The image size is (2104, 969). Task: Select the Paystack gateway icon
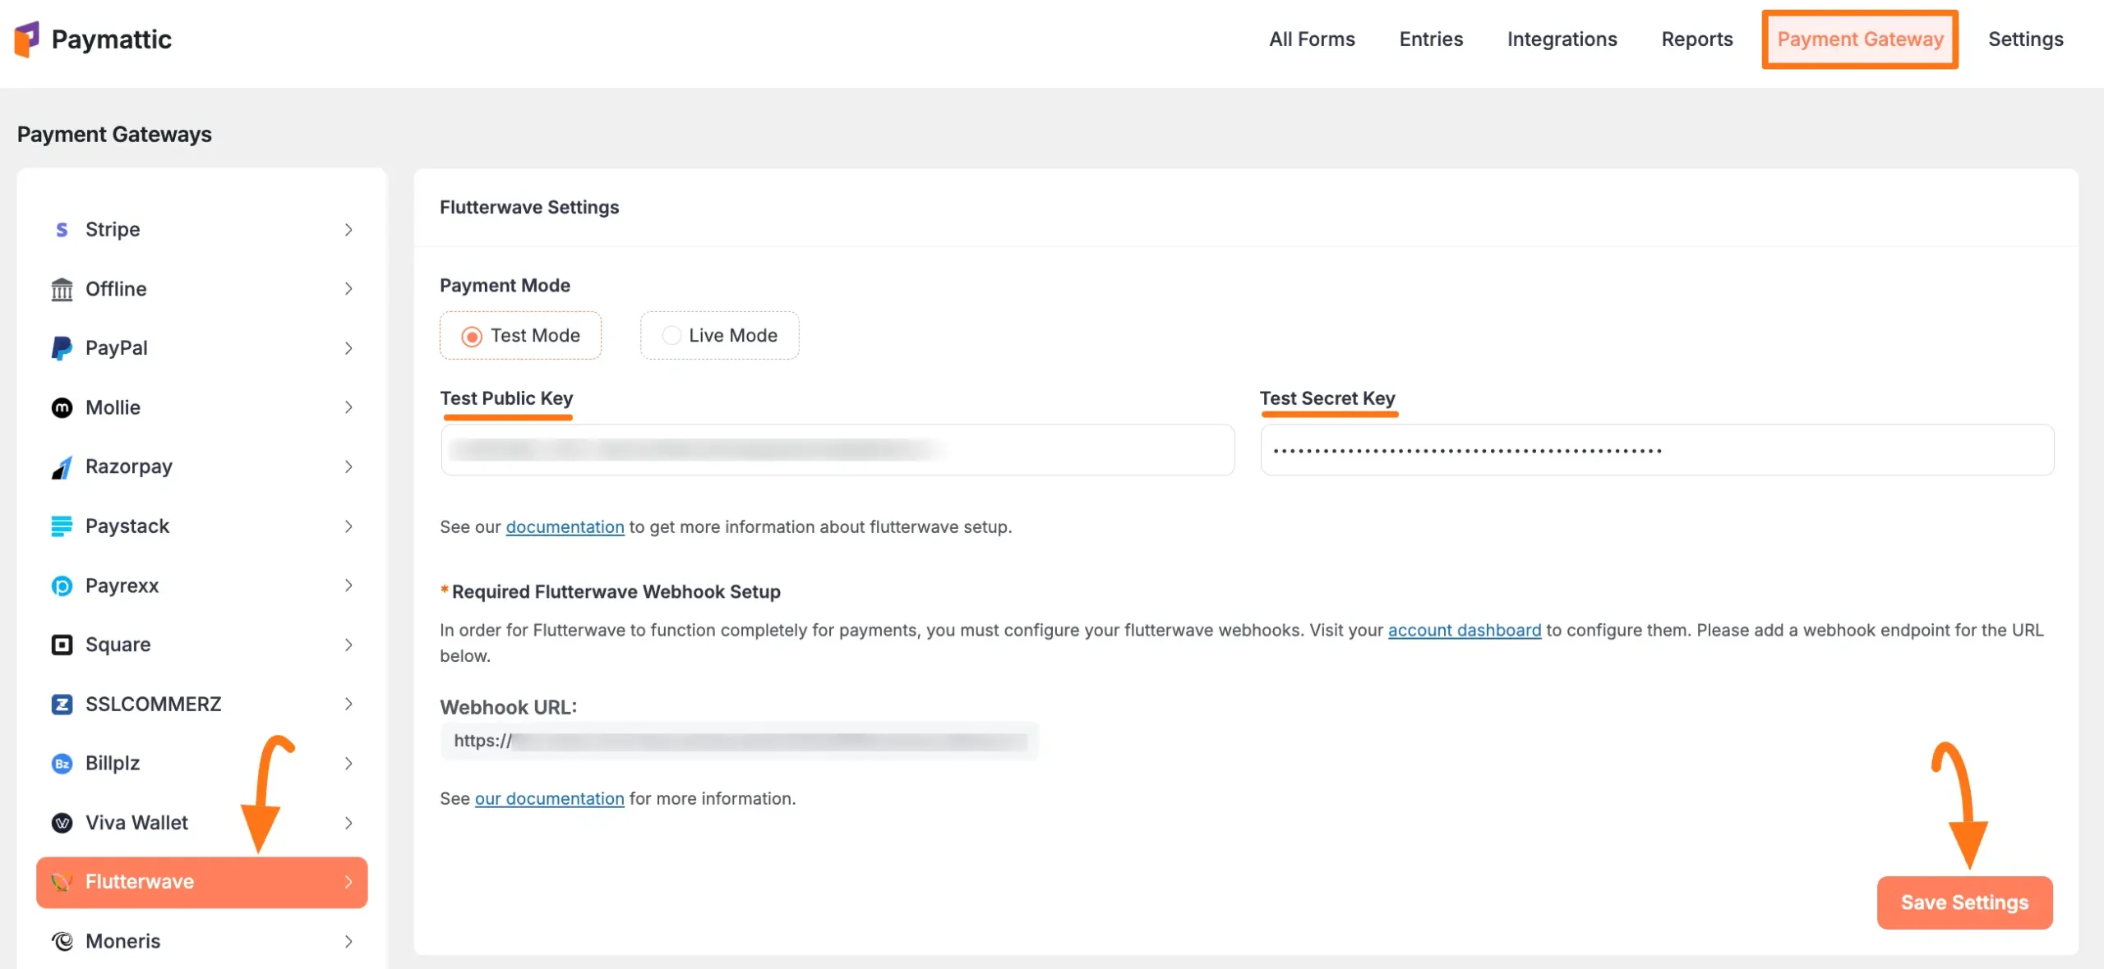tap(62, 526)
